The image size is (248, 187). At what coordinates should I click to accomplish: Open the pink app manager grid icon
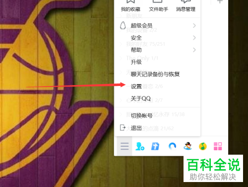coord(218,146)
